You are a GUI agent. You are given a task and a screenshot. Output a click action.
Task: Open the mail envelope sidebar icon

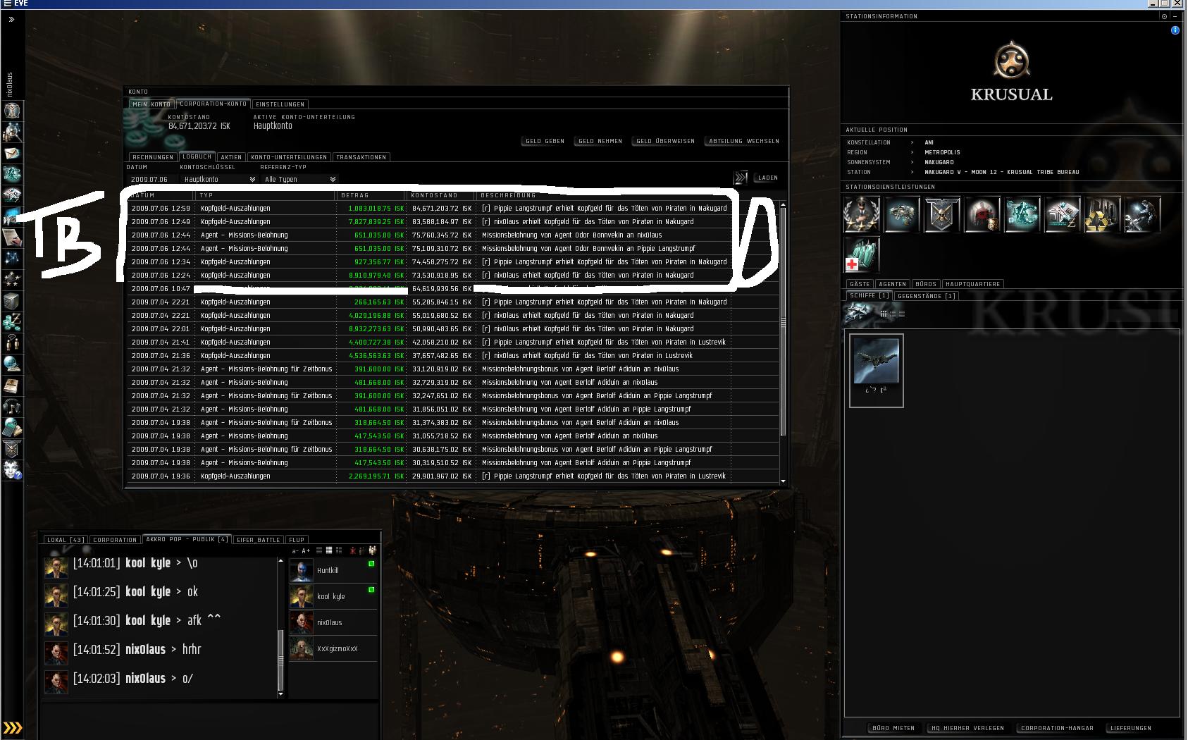[12, 153]
